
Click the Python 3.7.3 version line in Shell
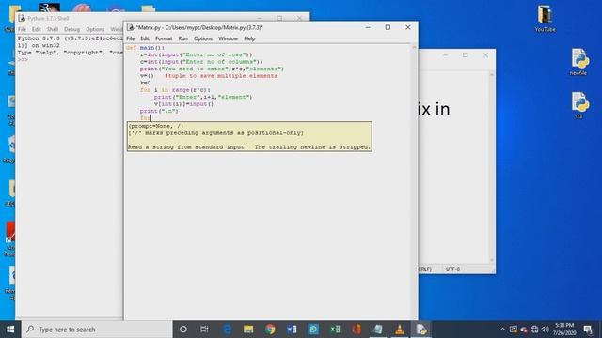point(71,38)
